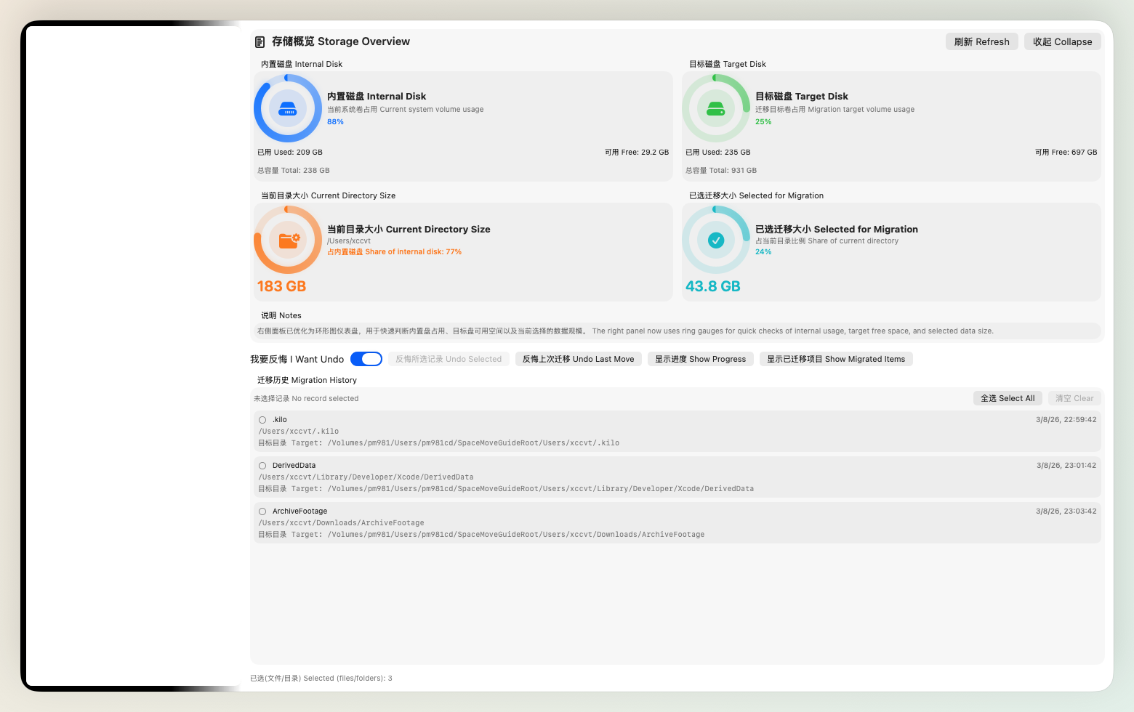Refresh the storage overview data

click(x=981, y=42)
